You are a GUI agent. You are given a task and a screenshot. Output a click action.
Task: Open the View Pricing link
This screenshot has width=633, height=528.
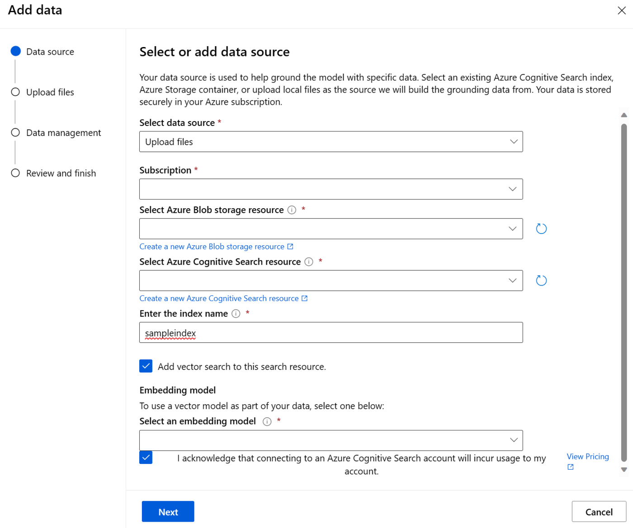588,457
